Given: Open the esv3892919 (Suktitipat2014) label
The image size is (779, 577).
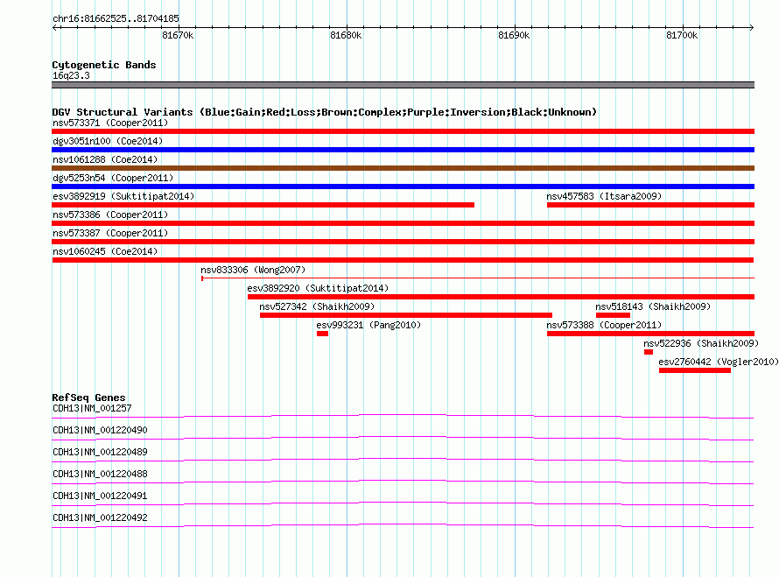Looking at the screenshot, I should click(123, 196).
